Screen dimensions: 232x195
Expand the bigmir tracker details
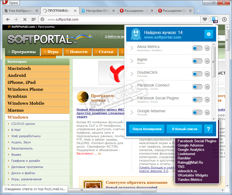(x=132, y=61)
